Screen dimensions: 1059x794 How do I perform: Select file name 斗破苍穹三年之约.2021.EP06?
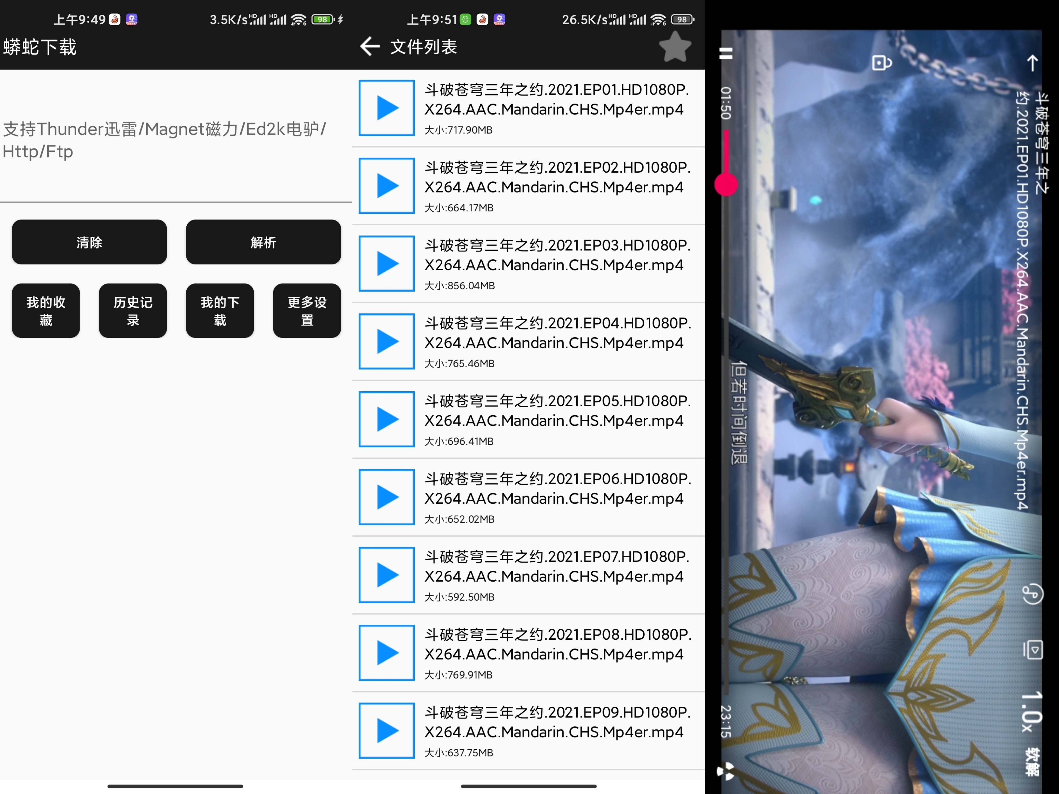[x=557, y=489]
